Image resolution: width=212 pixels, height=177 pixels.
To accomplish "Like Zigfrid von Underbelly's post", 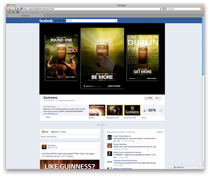I will [x=115, y=157].
